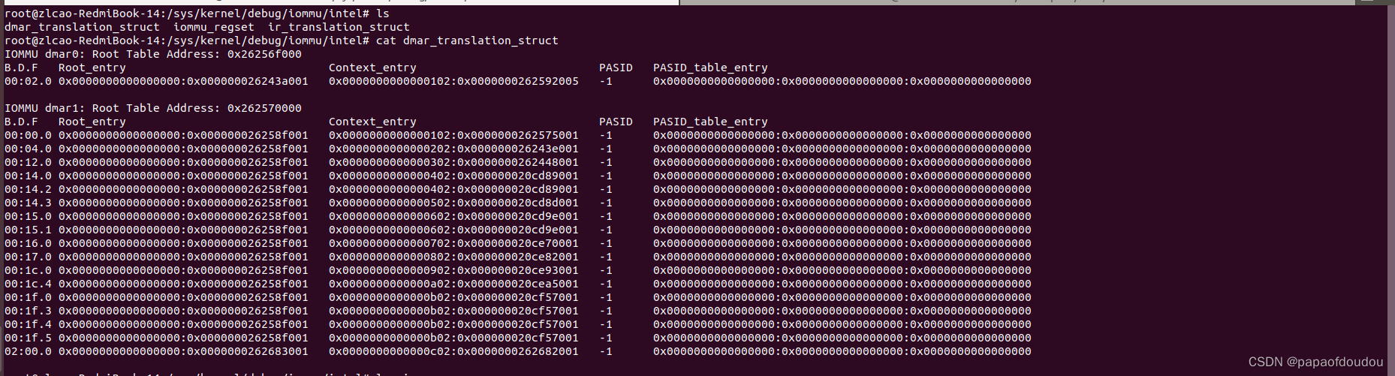Click PASID table entry in row 00:17.0

pos(842,257)
